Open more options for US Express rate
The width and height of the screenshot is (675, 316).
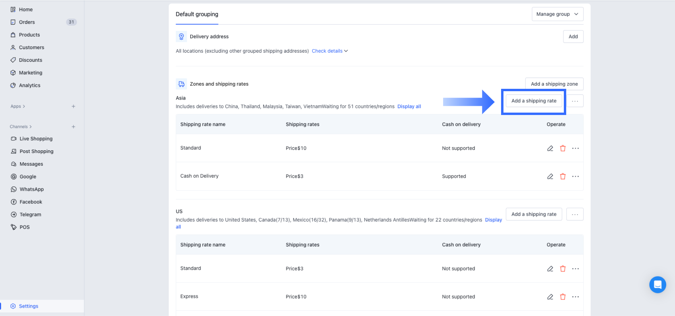pos(575,297)
